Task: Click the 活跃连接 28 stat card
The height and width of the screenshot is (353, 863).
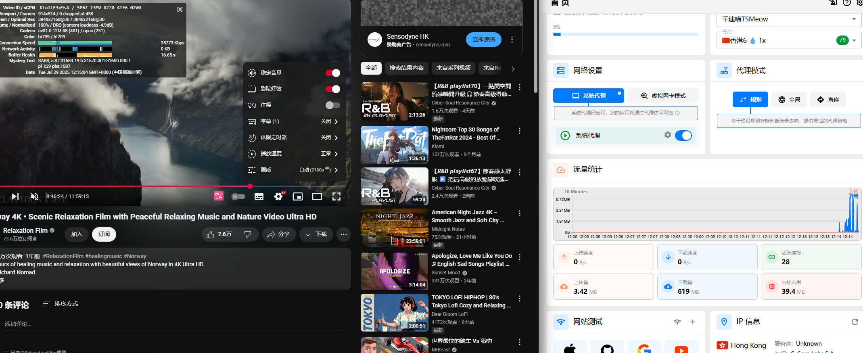Action: click(811, 257)
